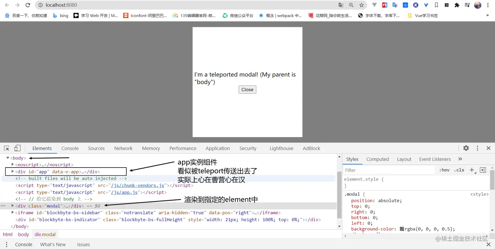This screenshot has height=249, width=495.
Task: Open the dark sidebar extension icon
Action: click(x=447, y=5)
